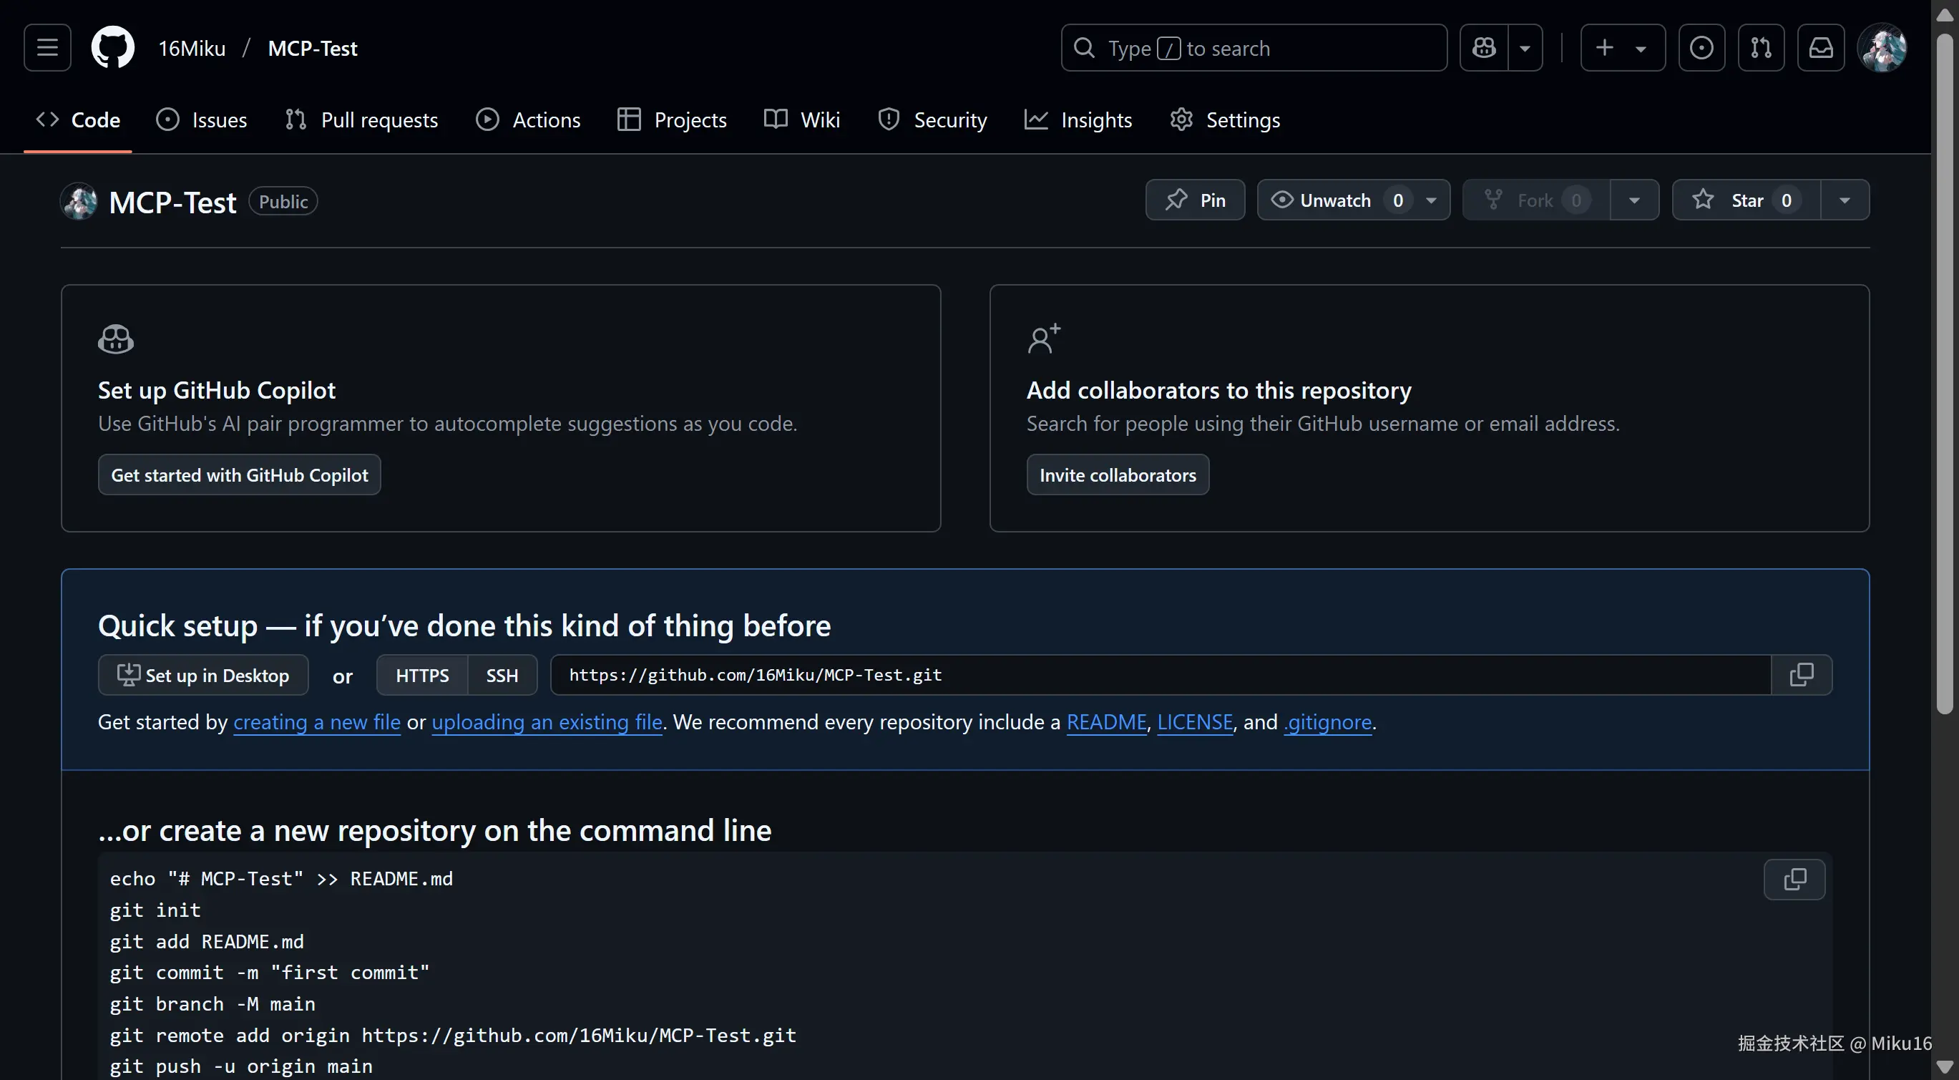The width and height of the screenshot is (1959, 1080).
Task: Copy the clone URL to clipboard
Action: click(1802, 676)
